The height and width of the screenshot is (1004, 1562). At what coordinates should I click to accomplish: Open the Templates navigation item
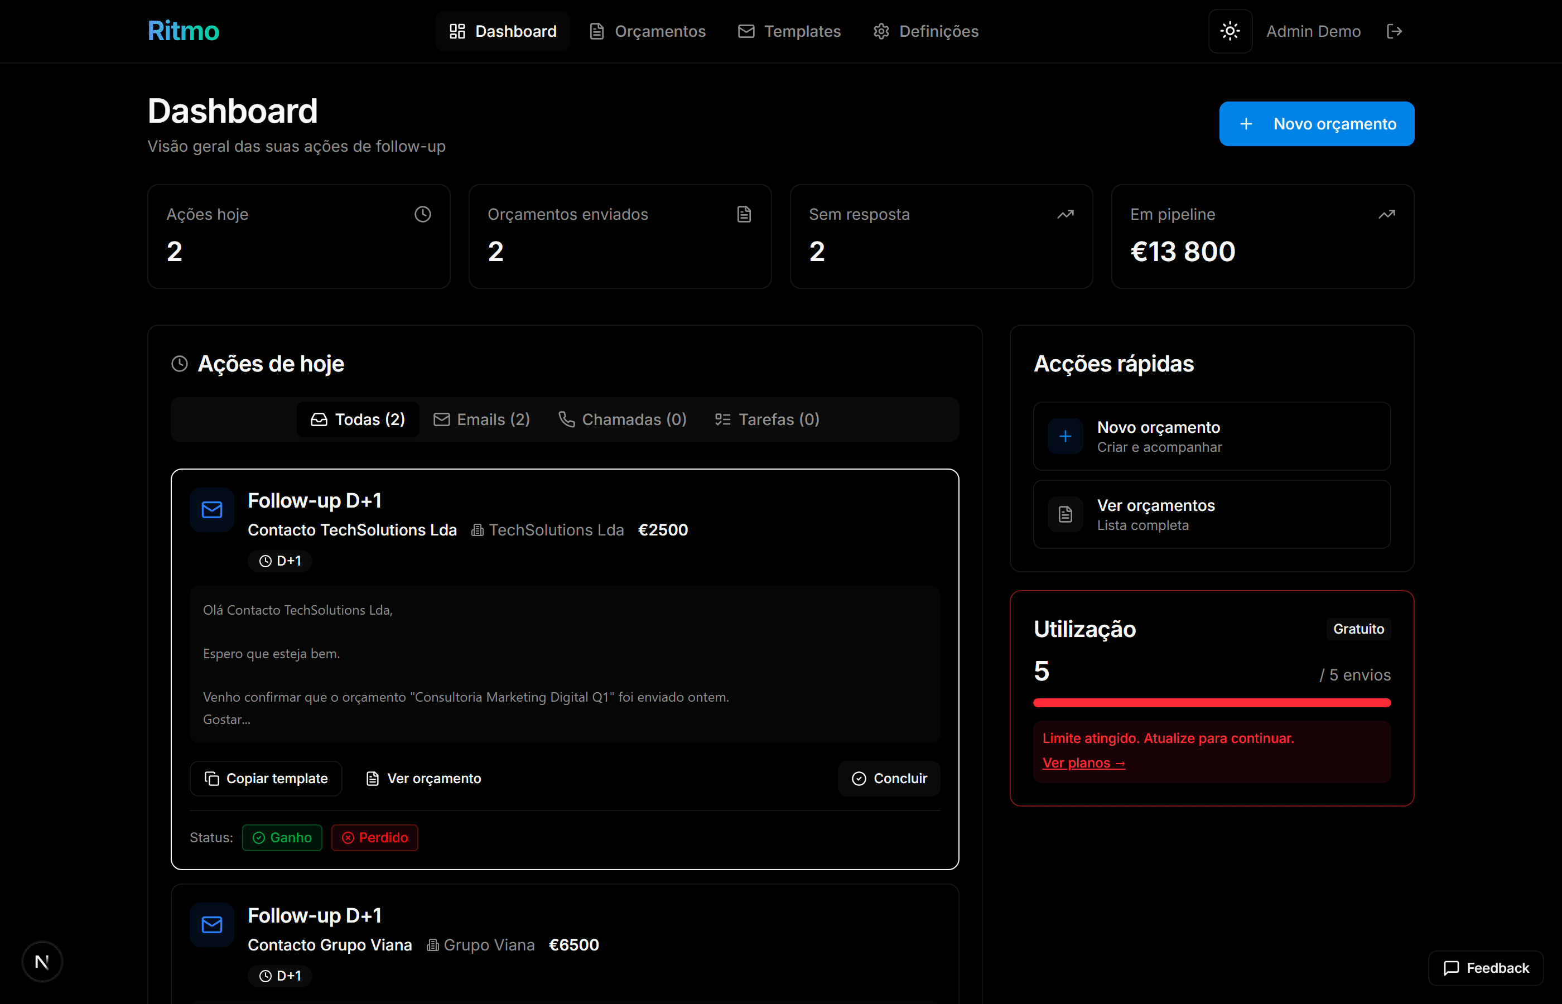(789, 31)
